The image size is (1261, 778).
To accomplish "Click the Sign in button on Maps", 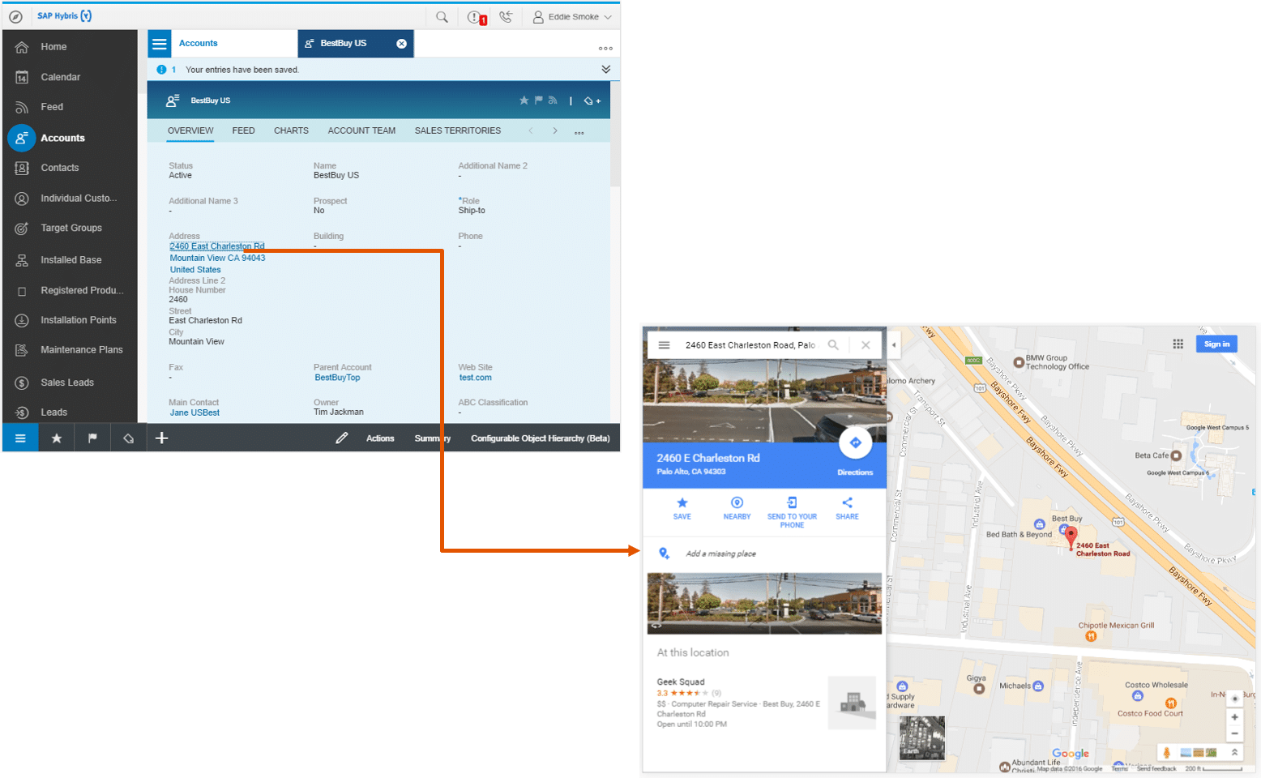I will coord(1216,344).
